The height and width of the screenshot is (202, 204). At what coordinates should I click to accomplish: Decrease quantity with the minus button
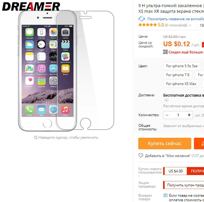[x=167, y=115]
